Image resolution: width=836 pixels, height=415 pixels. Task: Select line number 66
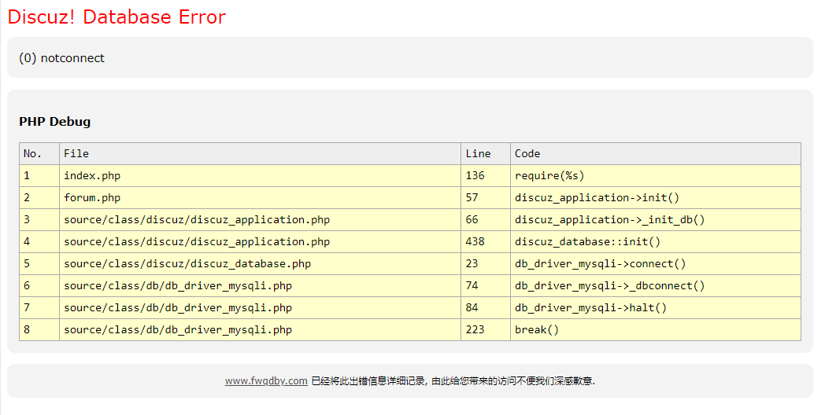pos(472,220)
